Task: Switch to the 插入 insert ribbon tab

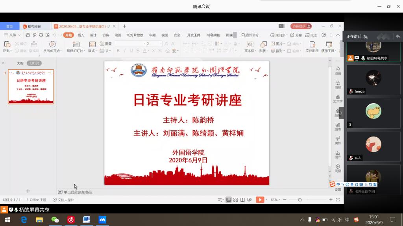Action: click(81, 35)
